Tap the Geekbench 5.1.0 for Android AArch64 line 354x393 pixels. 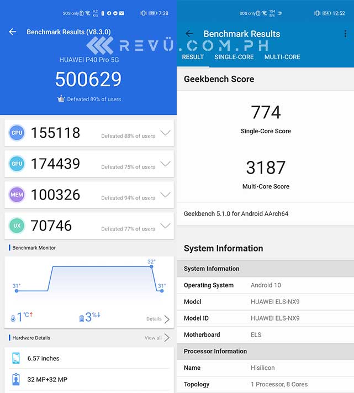[x=266, y=214]
